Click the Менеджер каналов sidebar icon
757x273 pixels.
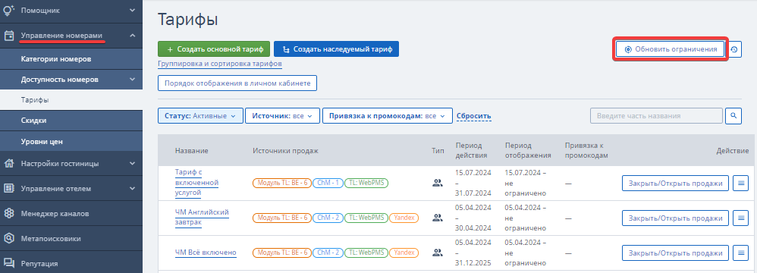point(8,213)
